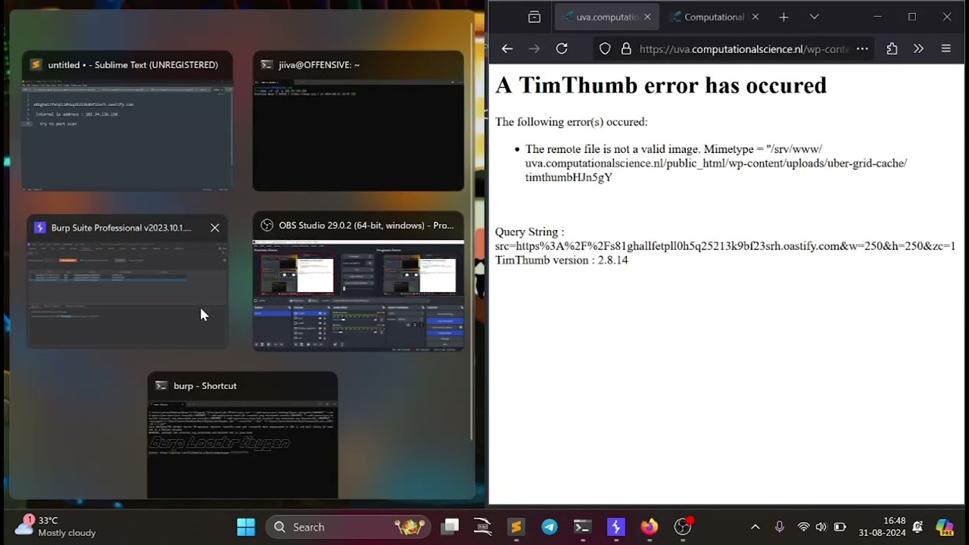Open Telegram from the taskbar
Screen dimensions: 969x545
(x=550, y=527)
